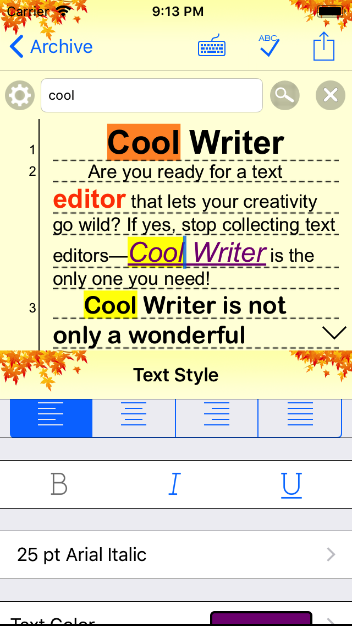Click line number 2 in gutter

pyautogui.click(x=32, y=172)
